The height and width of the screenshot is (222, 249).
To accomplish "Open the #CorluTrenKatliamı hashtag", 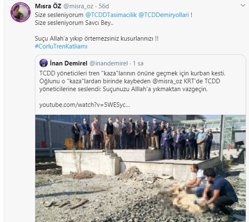I will click(x=61, y=46).
